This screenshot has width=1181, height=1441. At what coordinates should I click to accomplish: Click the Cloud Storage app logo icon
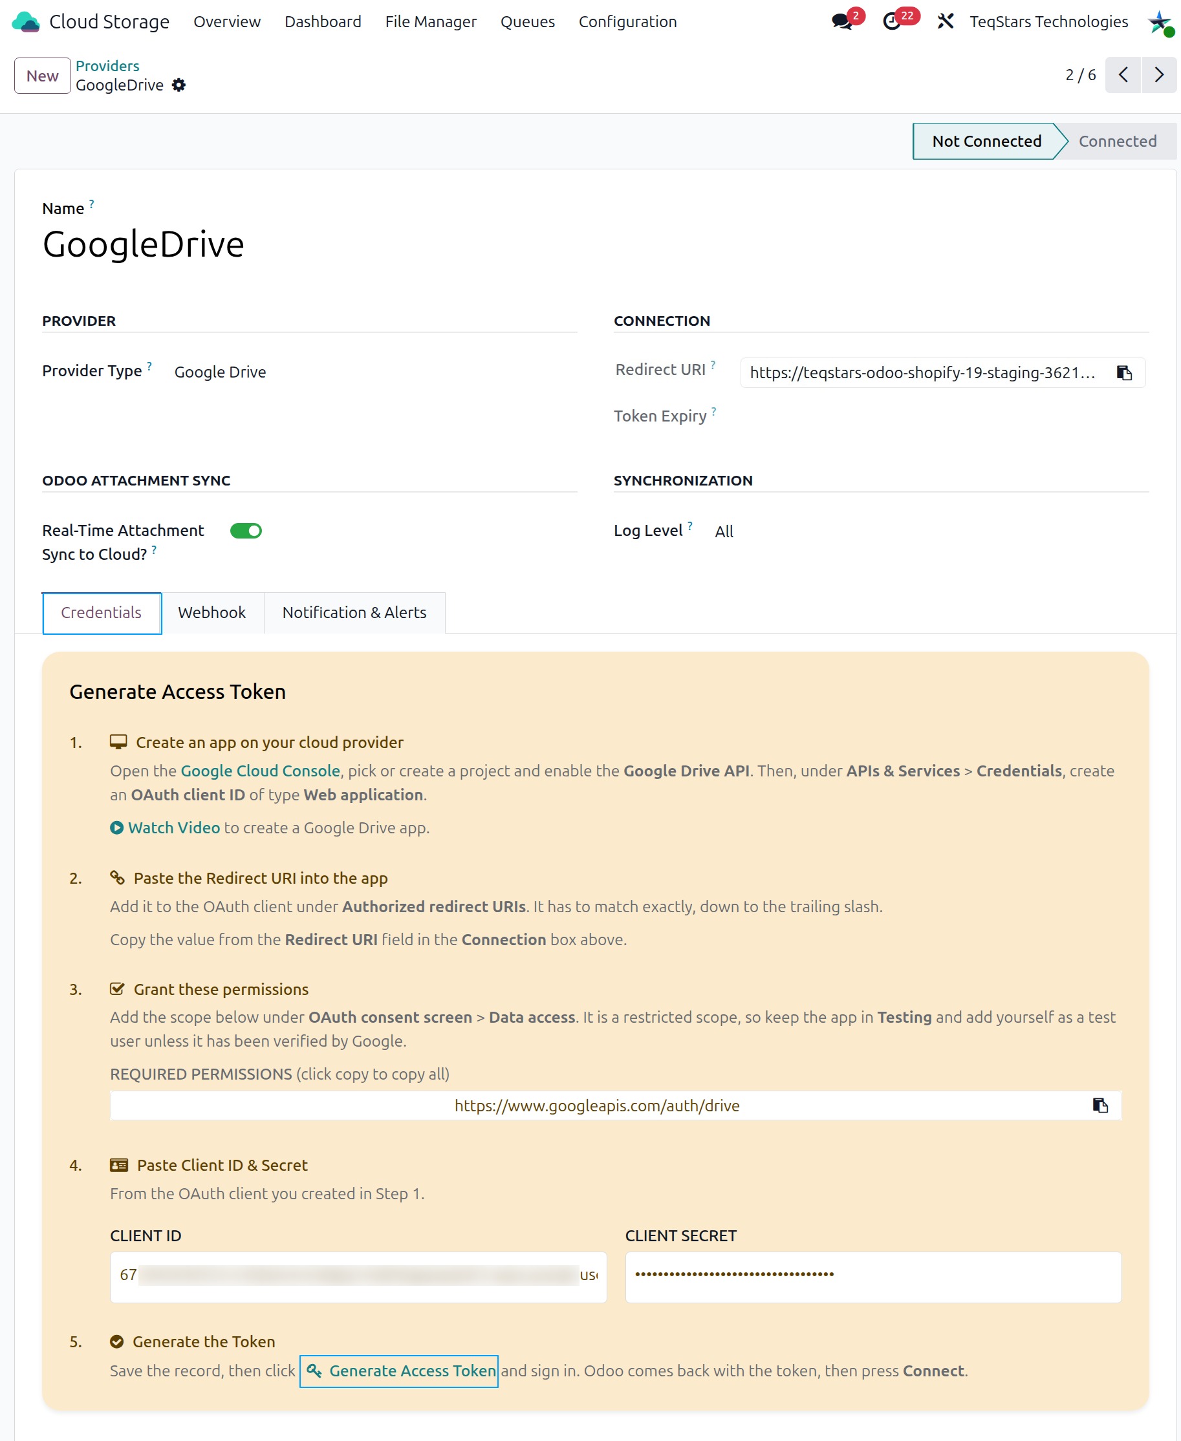click(26, 22)
